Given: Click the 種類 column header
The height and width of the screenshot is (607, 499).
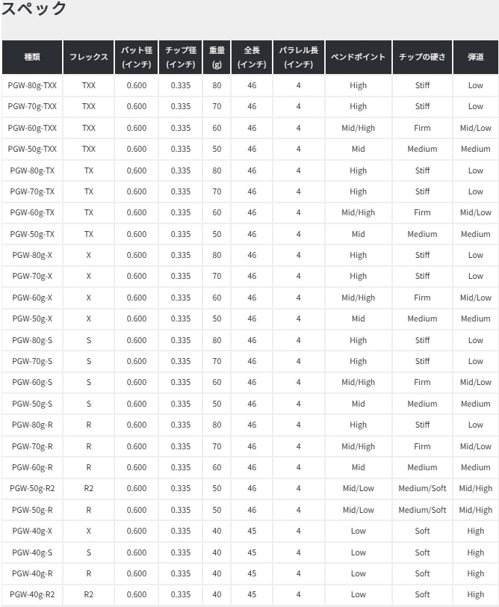Looking at the screenshot, I should (32, 57).
